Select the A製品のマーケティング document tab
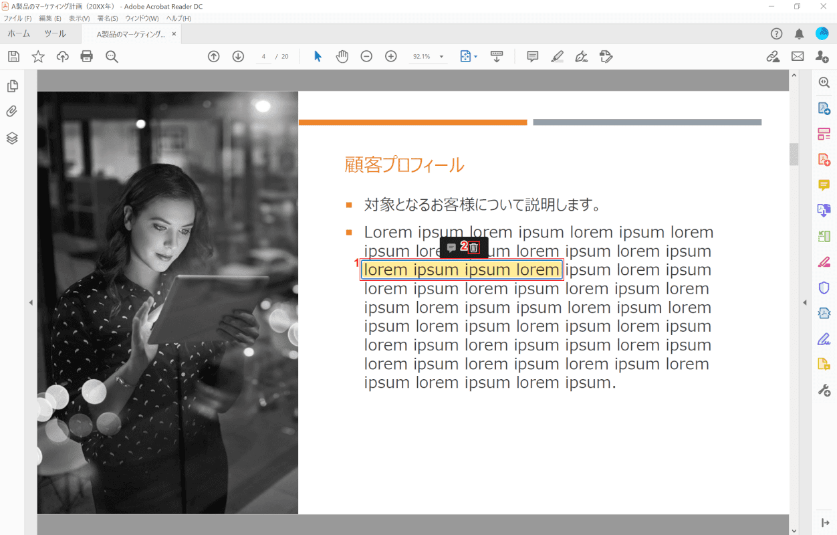Image resolution: width=837 pixels, height=535 pixels. coord(130,34)
